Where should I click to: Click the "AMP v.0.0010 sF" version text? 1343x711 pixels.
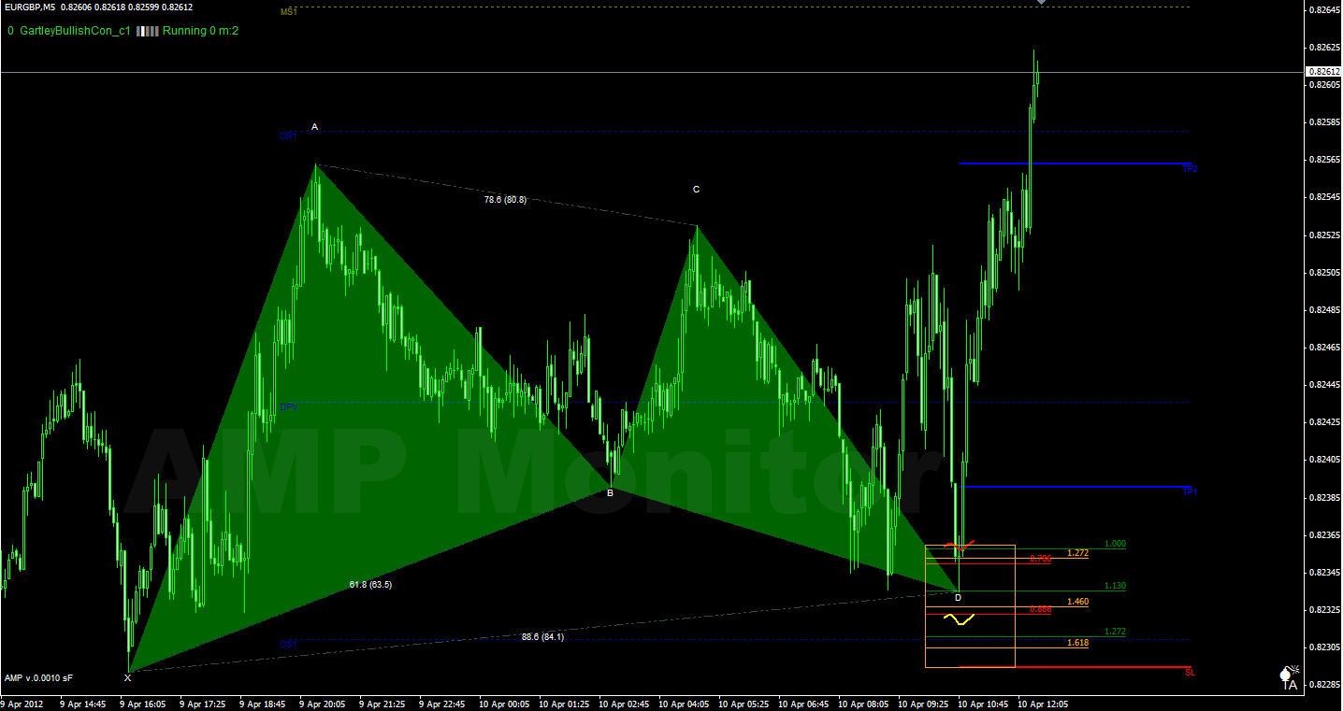(39, 678)
